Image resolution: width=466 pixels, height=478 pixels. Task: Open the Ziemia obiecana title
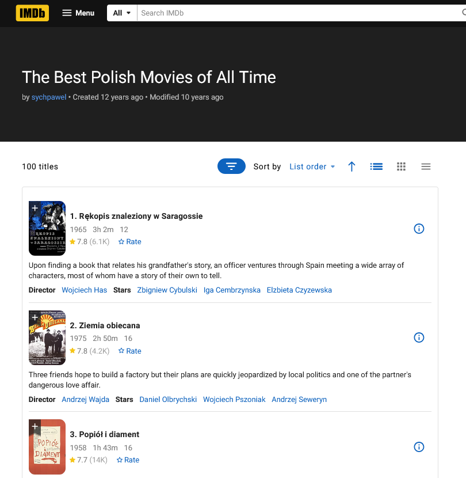tap(105, 325)
